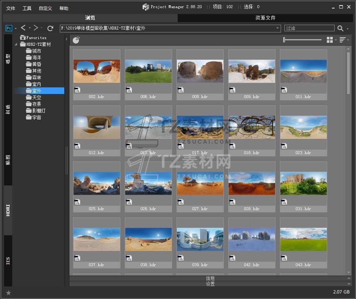Open the 自定义 menu
The height and width of the screenshot is (299, 356).
[x=45, y=8]
